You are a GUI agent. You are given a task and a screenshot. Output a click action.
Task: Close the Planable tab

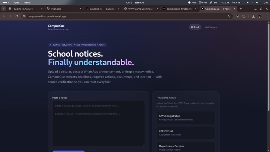click(x=80, y=9)
